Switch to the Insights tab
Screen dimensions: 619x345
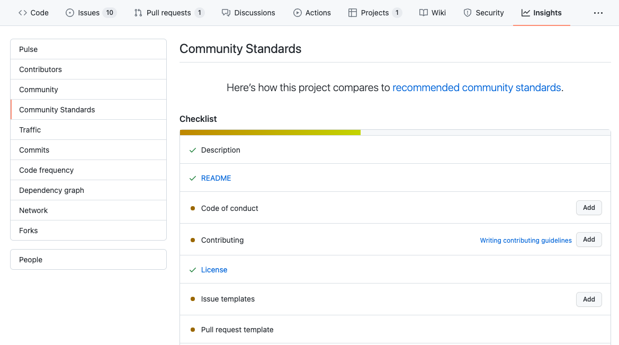[x=541, y=13]
